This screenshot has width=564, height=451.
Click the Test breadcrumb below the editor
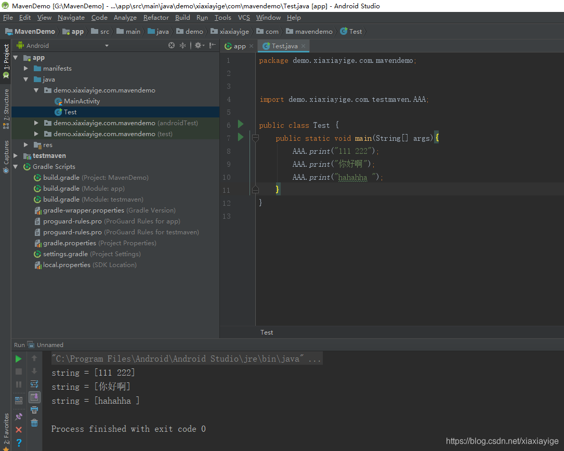[267, 333]
